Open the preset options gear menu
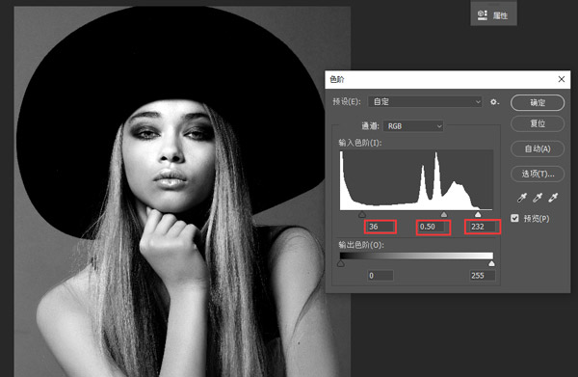The width and height of the screenshot is (578, 377). click(x=495, y=102)
